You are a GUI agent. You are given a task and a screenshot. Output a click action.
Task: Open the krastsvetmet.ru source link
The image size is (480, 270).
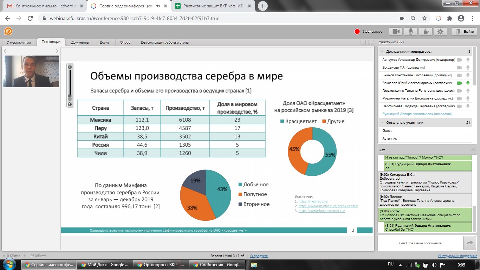pos(322,211)
